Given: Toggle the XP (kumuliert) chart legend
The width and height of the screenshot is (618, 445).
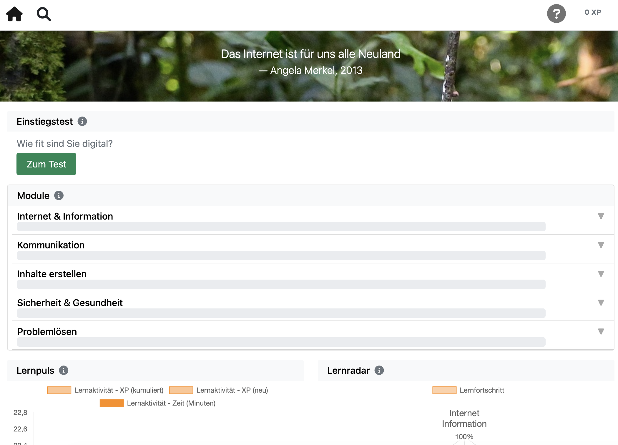Looking at the screenshot, I should pyautogui.click(x=105, y=390).
